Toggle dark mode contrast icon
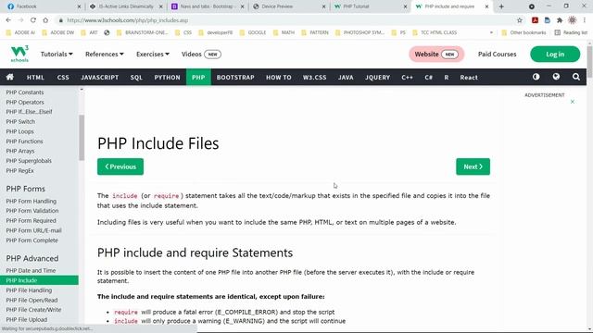This screenshot has width=593, height=333. tap(536, 77)
